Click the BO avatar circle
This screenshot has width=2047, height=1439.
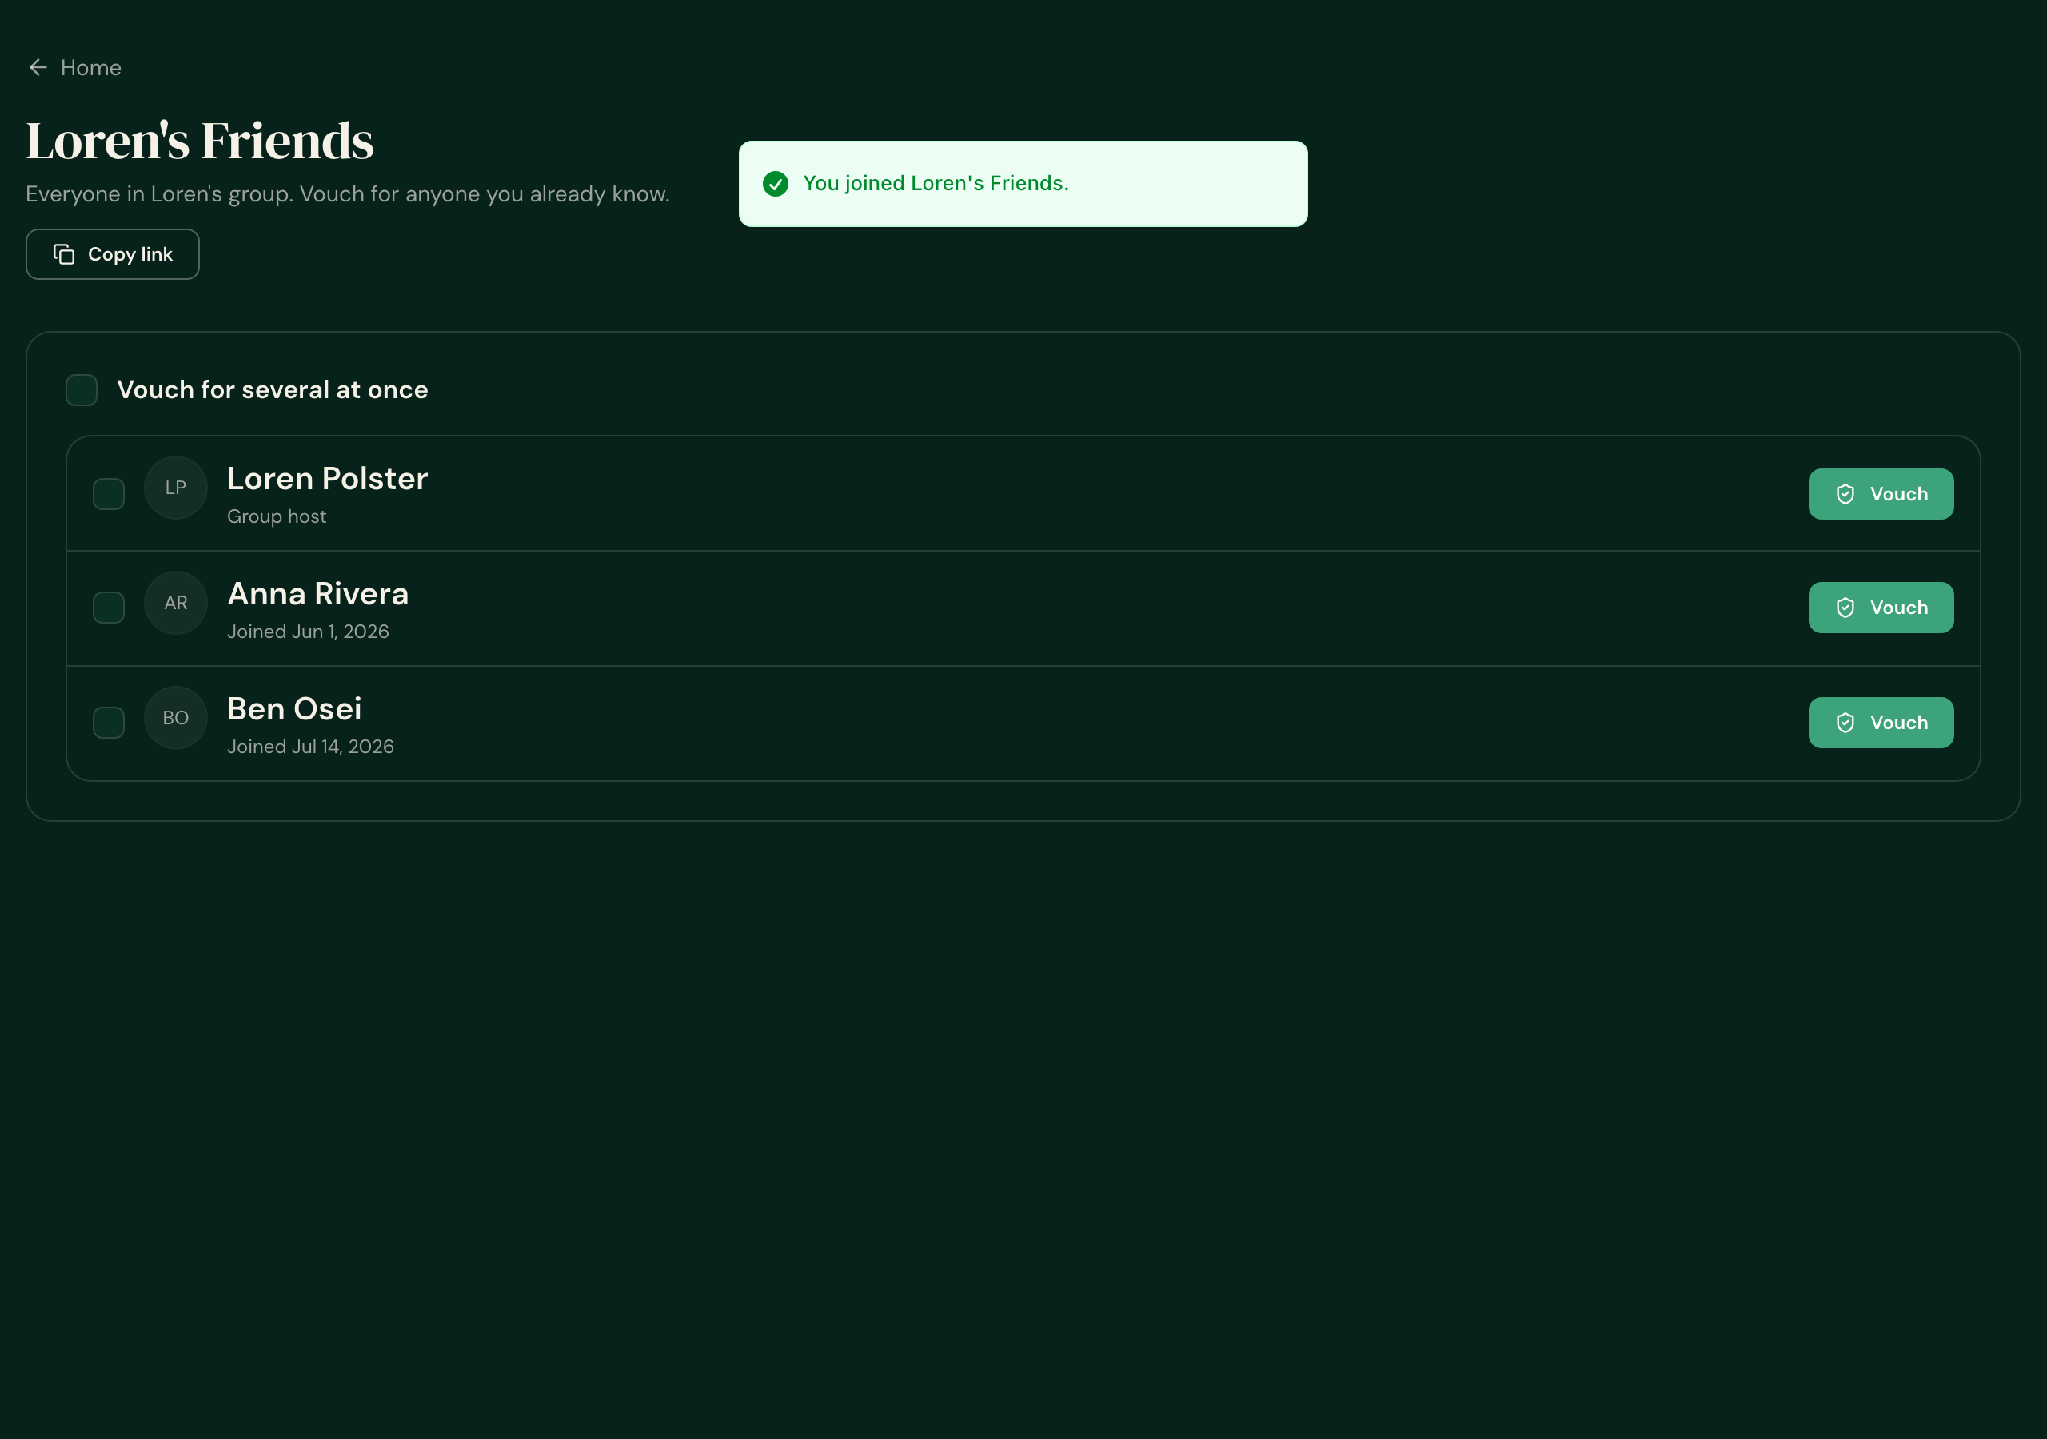tap(176, 718)
